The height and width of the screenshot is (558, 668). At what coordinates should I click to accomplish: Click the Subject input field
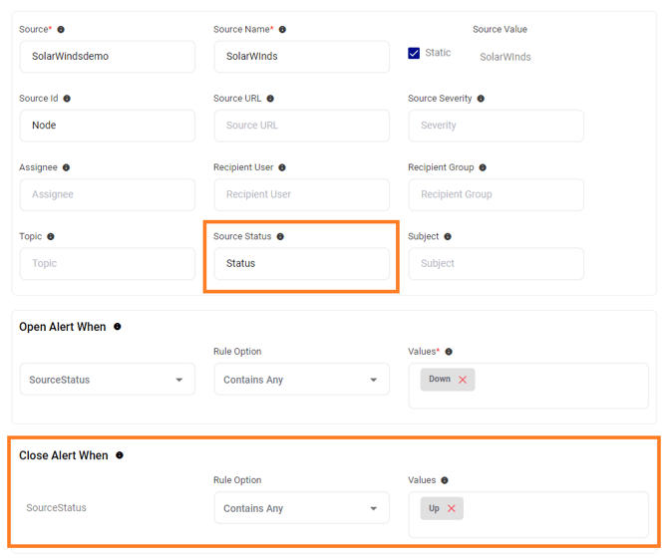coord(496,264)
